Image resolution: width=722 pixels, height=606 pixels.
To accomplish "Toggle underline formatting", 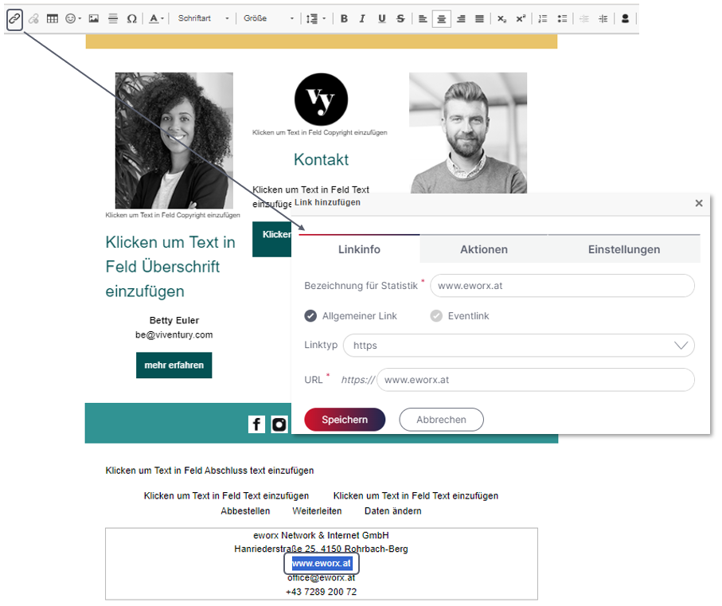I will click(x=382, y=19).
